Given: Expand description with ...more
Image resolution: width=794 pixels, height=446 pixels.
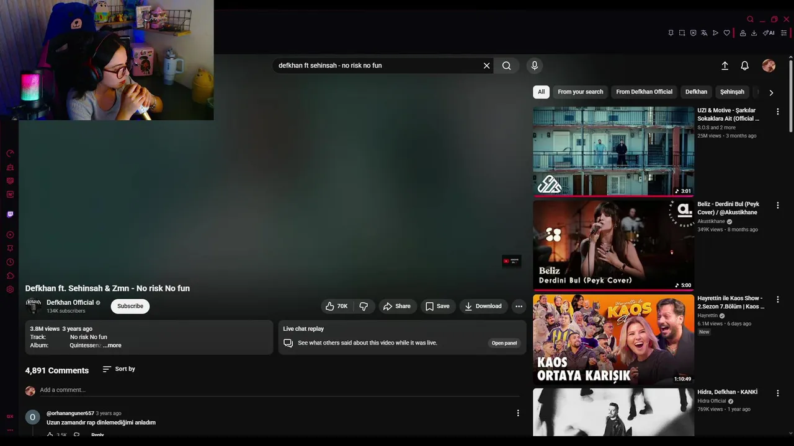Looking at the screenshot, I should 112,346.
